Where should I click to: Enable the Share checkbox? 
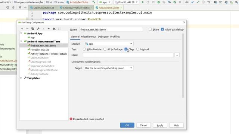[x=150, y=29]
